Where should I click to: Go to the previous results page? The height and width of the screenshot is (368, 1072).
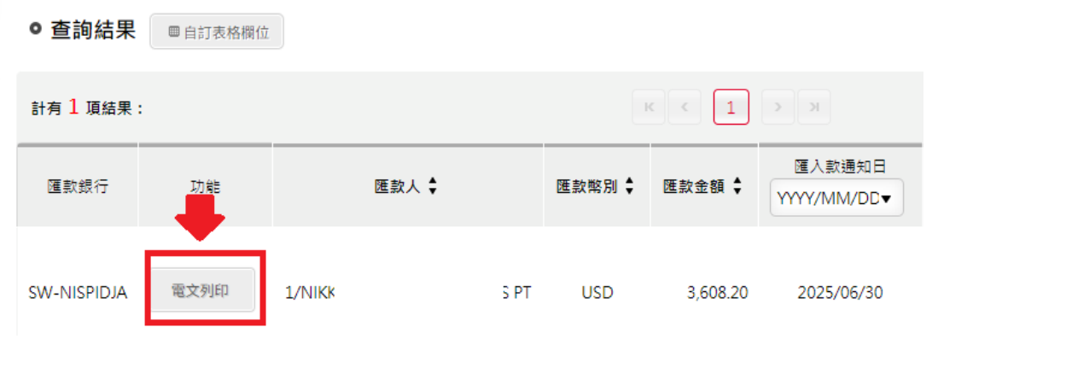(685, 108)
